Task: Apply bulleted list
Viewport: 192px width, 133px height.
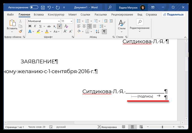Action: 79,21
